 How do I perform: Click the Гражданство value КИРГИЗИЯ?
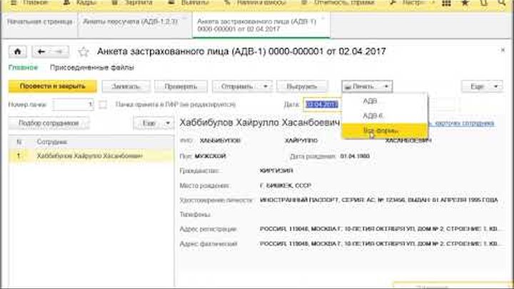[x=276, y=171]
